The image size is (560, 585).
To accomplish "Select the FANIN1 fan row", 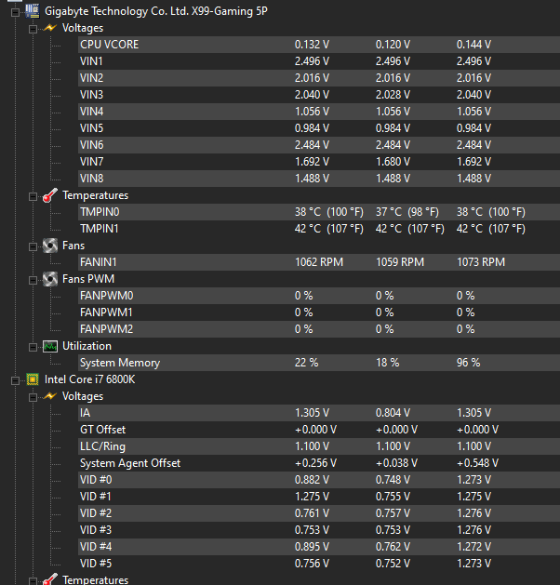I will (319, 262).
